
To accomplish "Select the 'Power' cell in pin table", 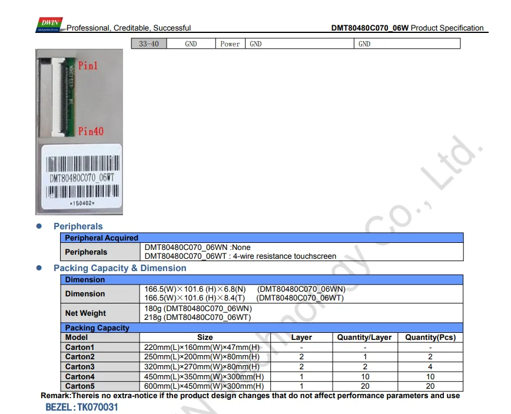I will click(x=230, y=44).
